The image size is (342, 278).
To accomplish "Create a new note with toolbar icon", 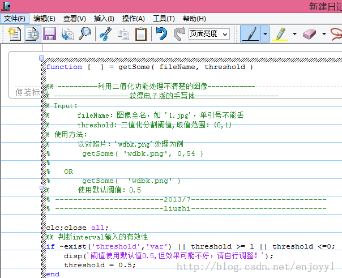I will (14, 34).
